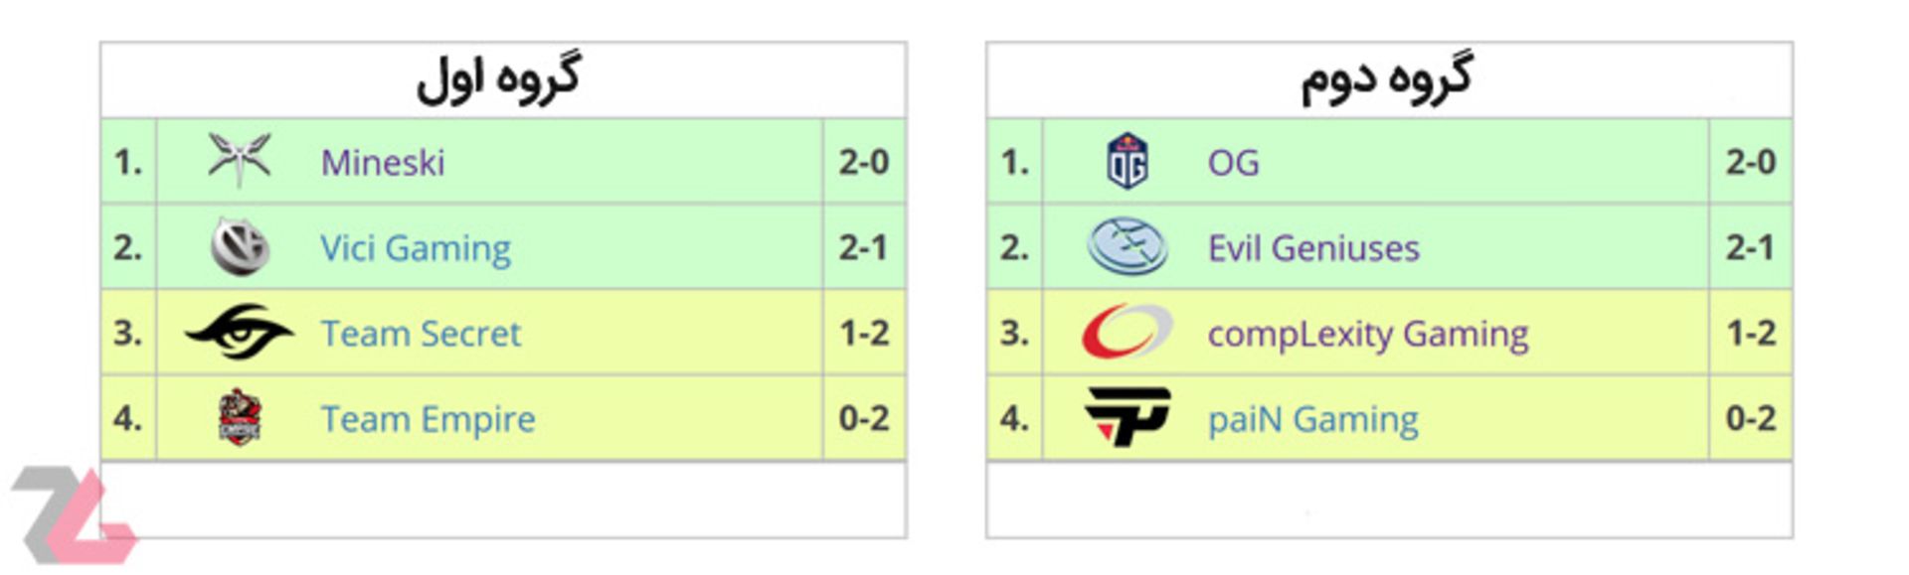Screen dimensions: 1909x575
Task: Click the Evil Geniuses round logo
Action: 1128,246
